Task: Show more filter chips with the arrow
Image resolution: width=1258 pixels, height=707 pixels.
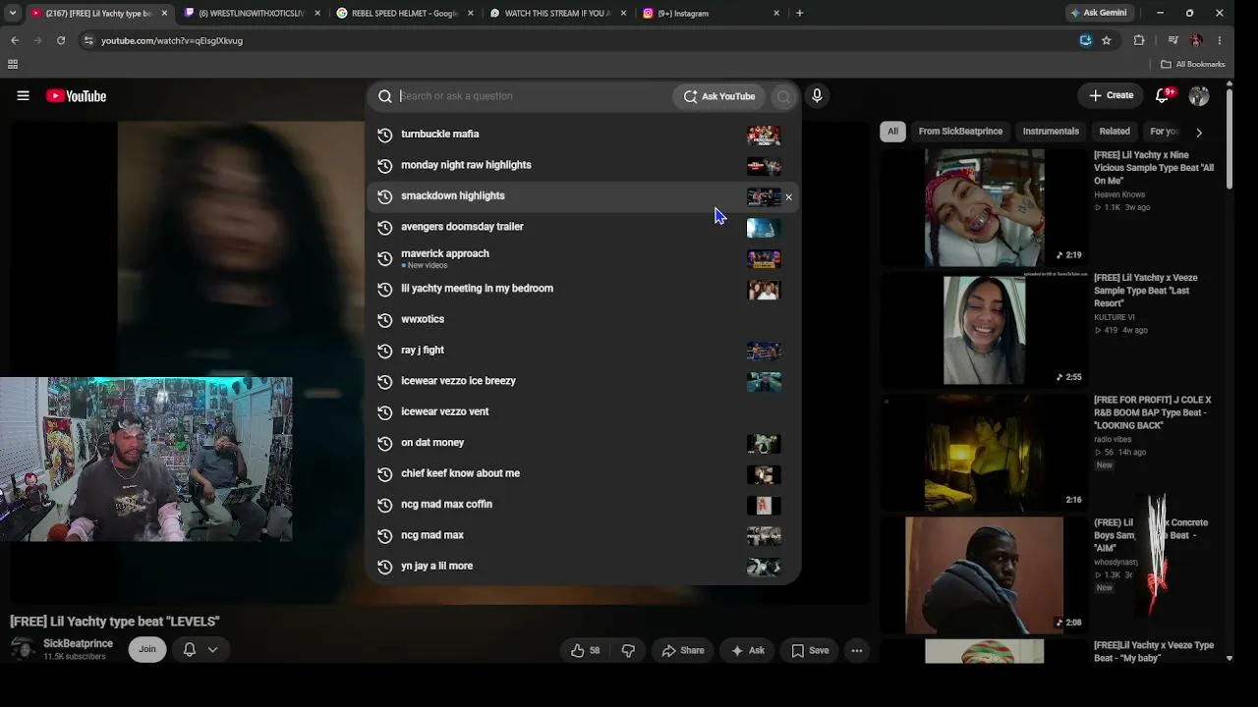Action: coord(1199,132)
